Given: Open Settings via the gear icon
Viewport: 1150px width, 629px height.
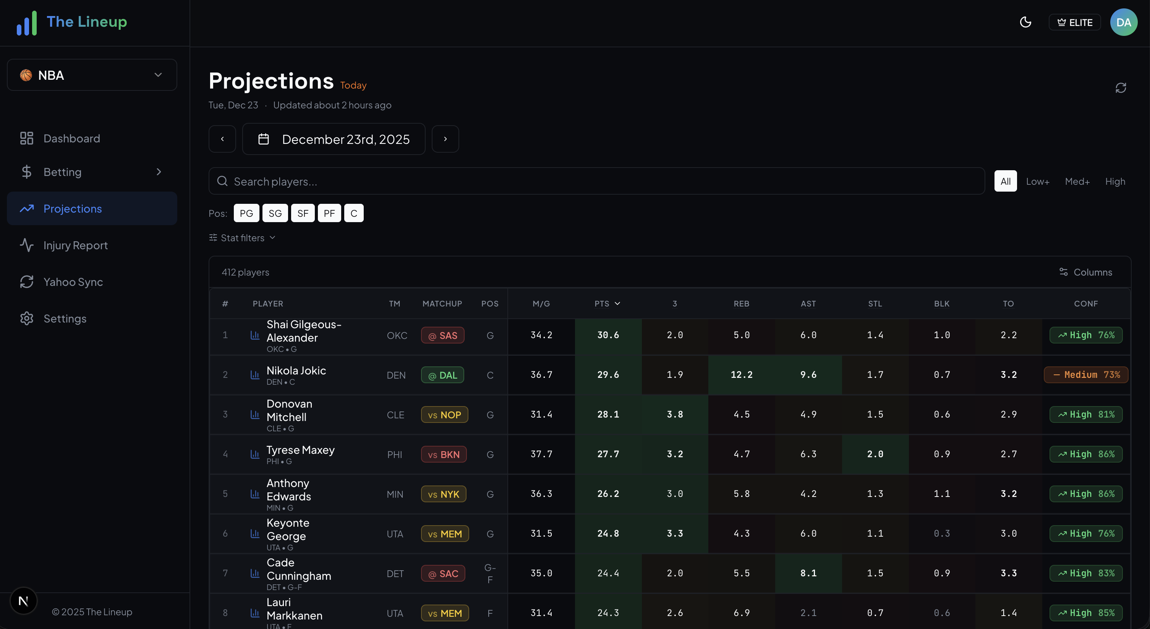Looking at the screenshot, I should (26, 318).
